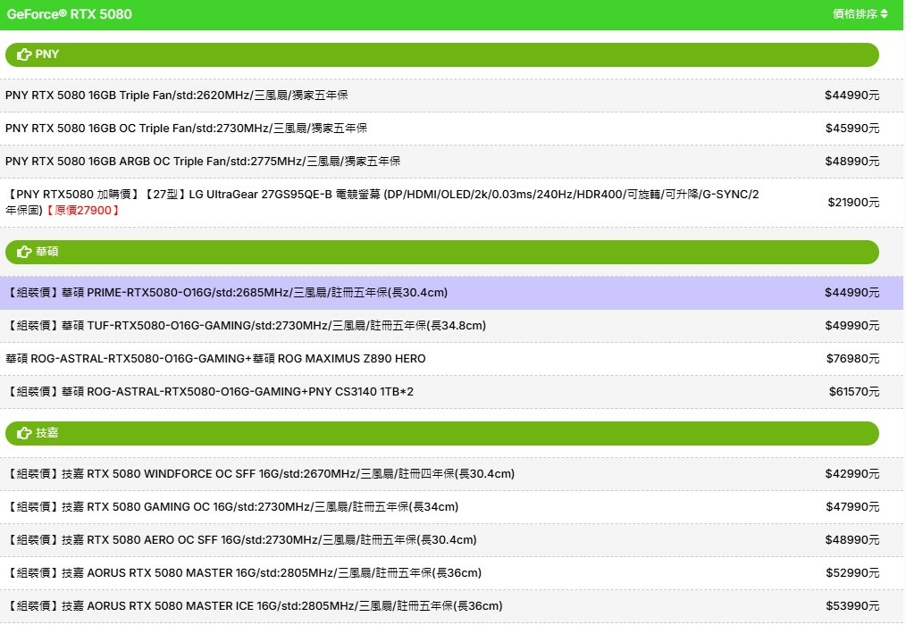906x625 pixels.
Task: Click the red 原價27900 original price text
Action: pyautogui.click(x=82, y=210)
